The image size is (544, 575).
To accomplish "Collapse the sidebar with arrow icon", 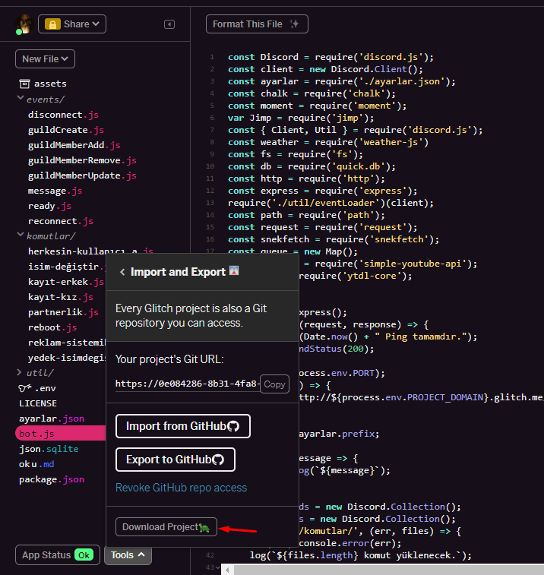I will (x=169, y=24).
